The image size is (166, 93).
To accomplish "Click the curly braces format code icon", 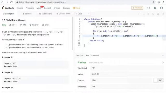I will point(143,14).
